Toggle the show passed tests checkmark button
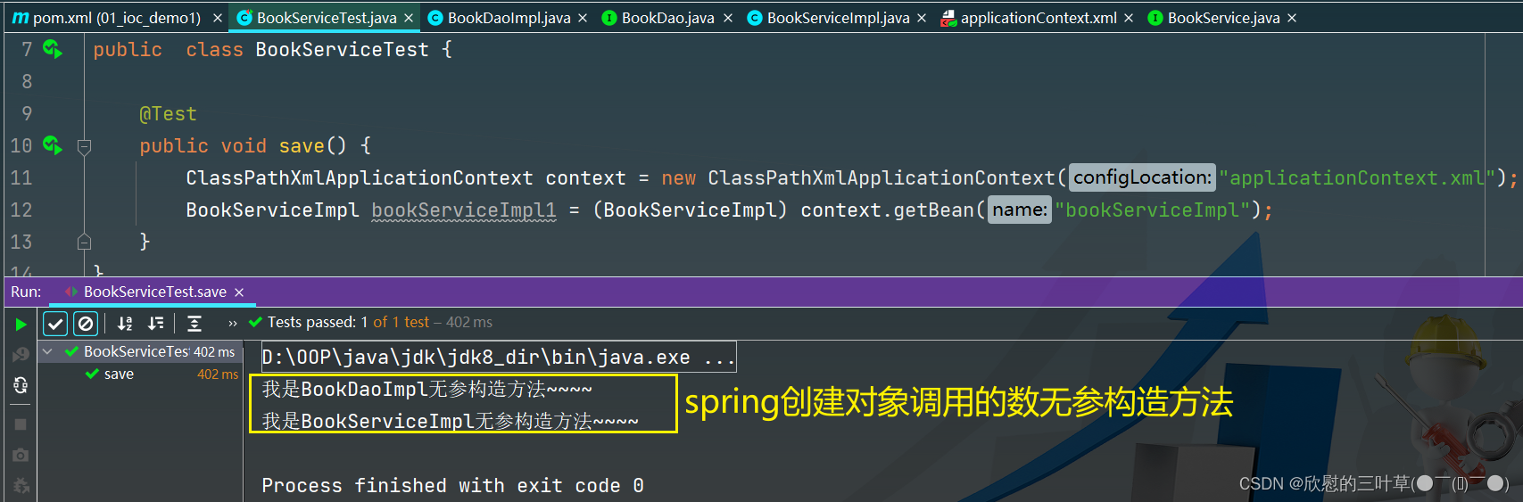The image size is (1523, 502). coord(55,324)
